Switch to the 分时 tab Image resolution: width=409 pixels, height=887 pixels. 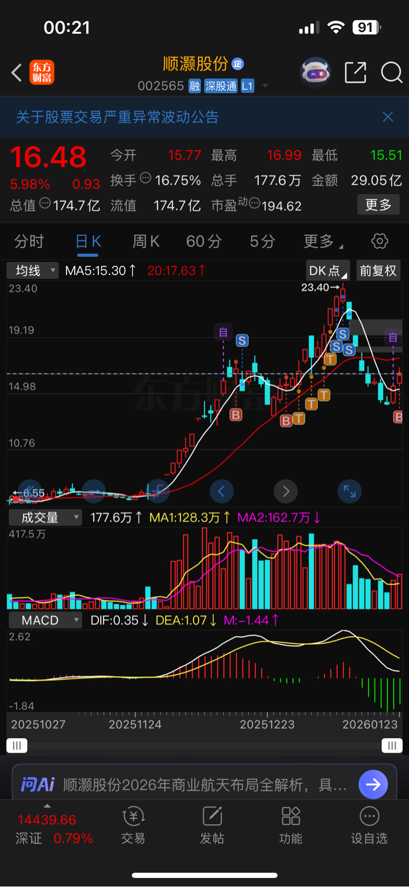(29, 242)
